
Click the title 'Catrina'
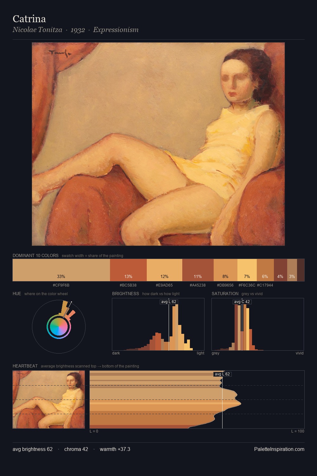click(29, 19)
